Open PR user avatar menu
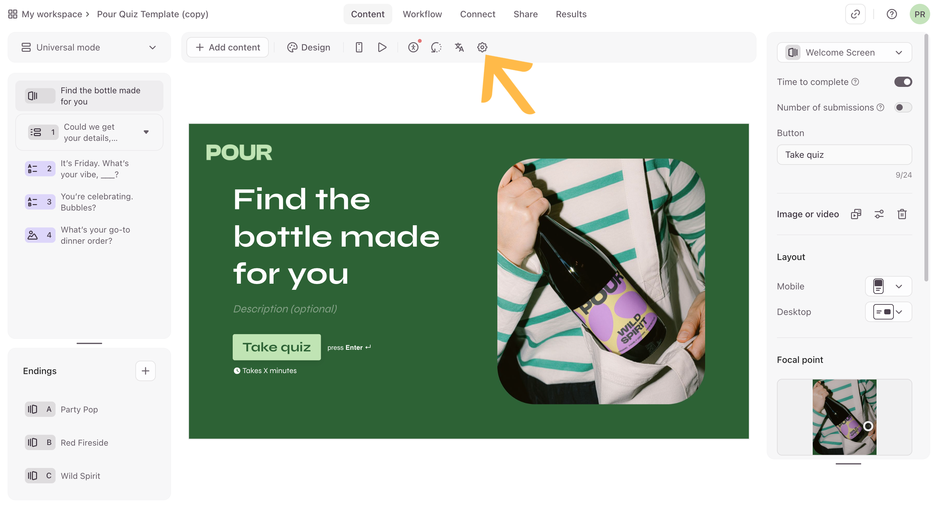Viewport: 934px width, 506px height. point(920,14)
